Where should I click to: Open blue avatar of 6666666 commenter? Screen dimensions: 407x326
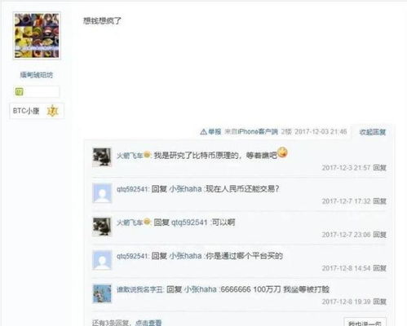click(x=102, y=293)
